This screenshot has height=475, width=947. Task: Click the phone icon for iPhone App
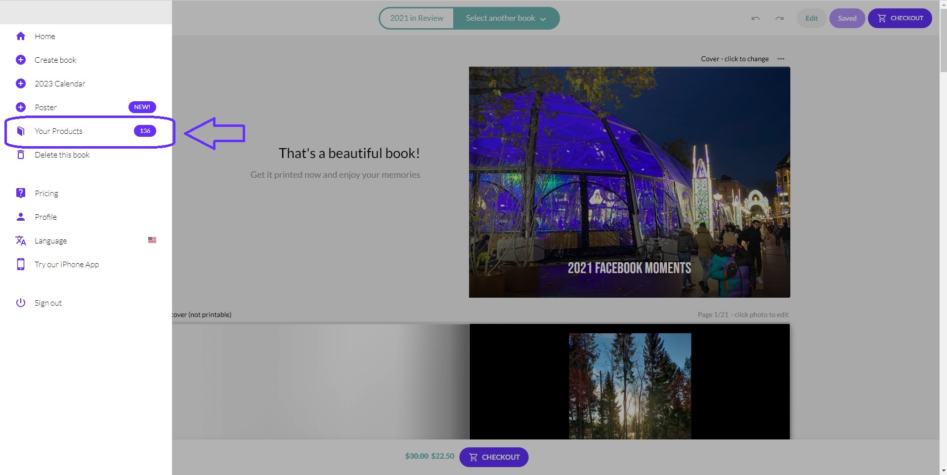(x=21, y=264)
